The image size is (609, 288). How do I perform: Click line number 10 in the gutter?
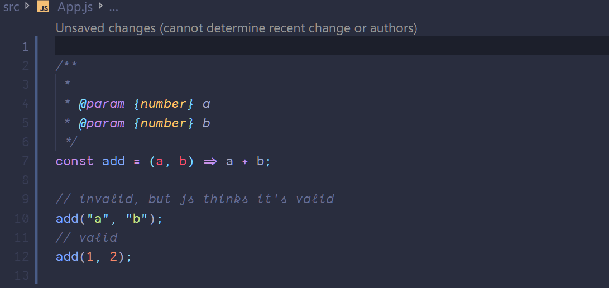22,219
